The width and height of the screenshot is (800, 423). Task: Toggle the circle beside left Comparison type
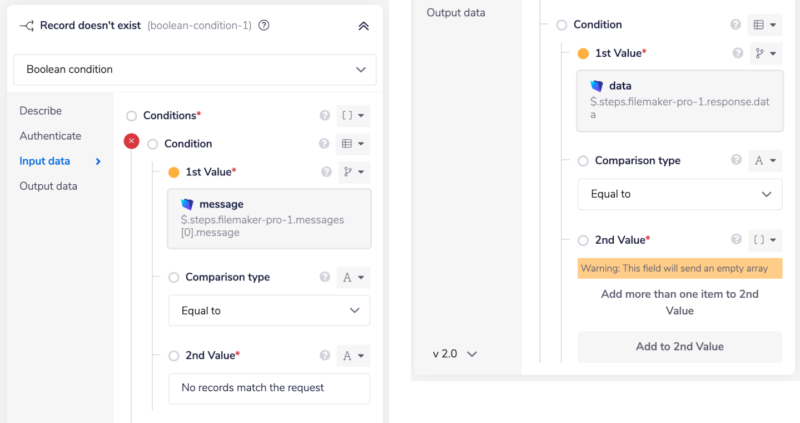(173, 277)
